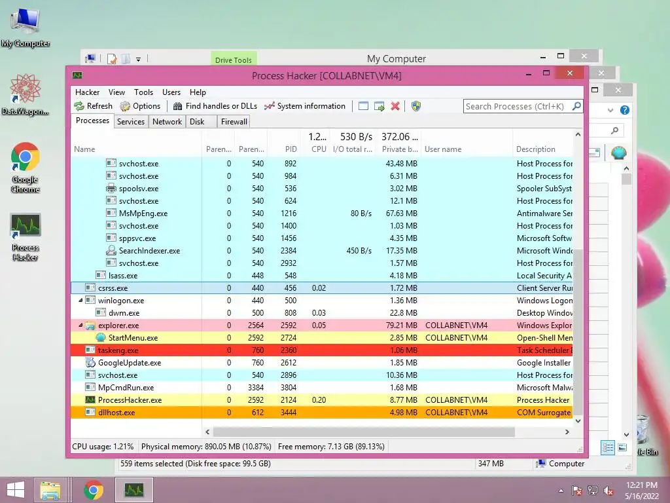Open Find handles or DLLs
Image resolution: width=670 pixels, height=503 pixels.
[215, 106]
